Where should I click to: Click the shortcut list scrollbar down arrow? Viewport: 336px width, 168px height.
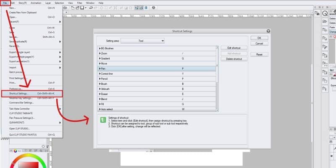point(217,110)
